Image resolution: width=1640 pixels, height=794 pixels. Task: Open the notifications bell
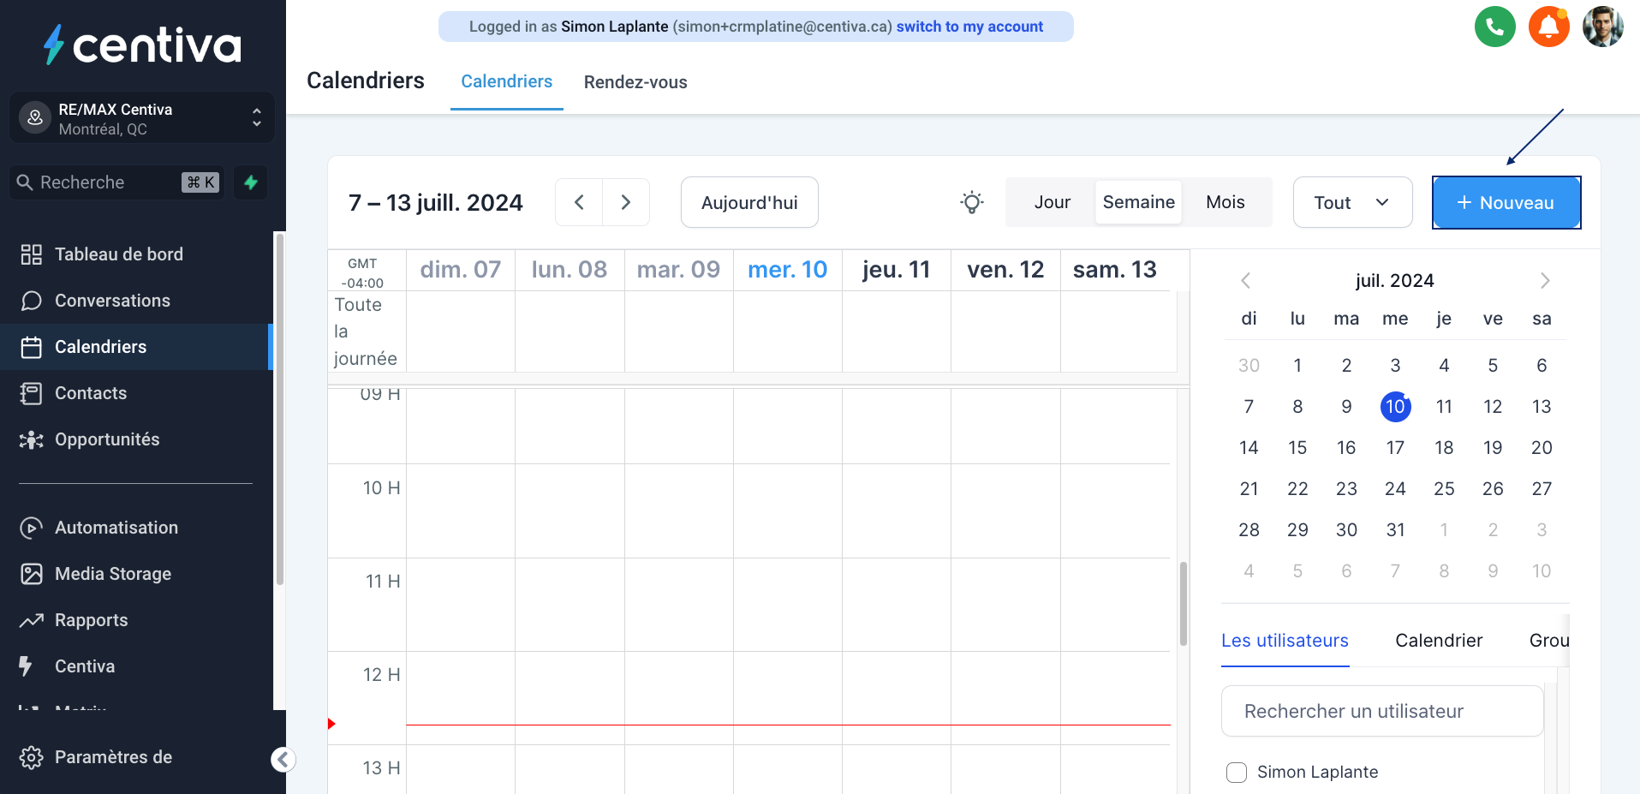1548,27
